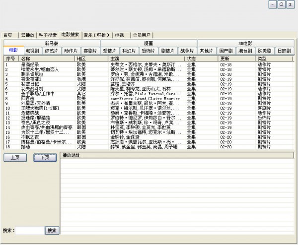The height and width of the screenshot is (245, 298).
Task: Select movie row 夜色/黑色之夜
Action: click(x=148, y=123)
